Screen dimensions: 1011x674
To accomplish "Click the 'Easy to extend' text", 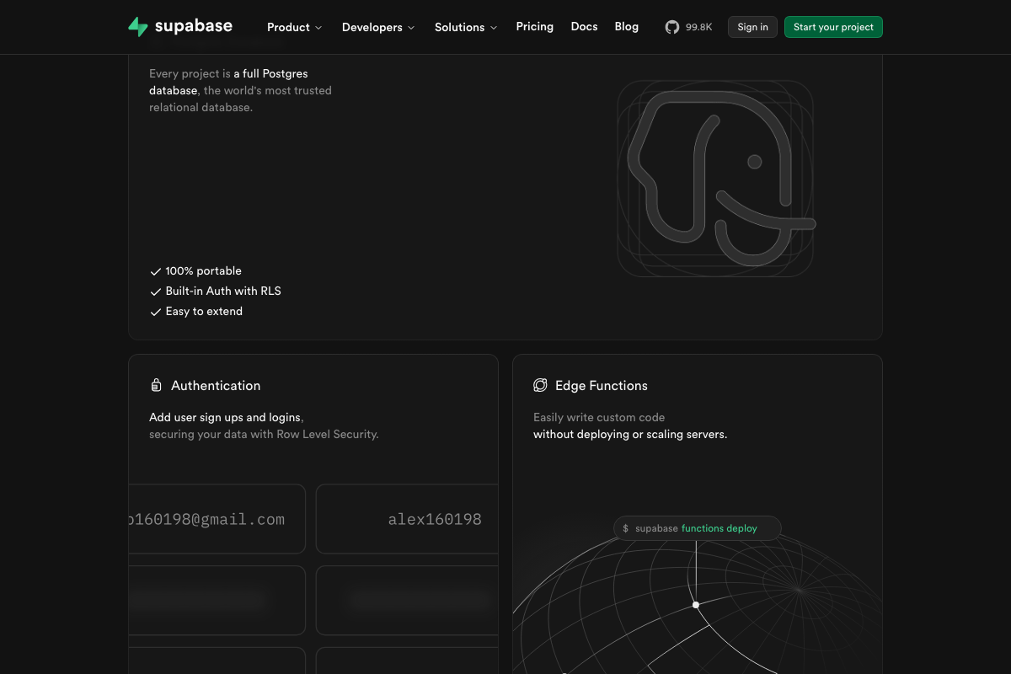I will (204, 312).
